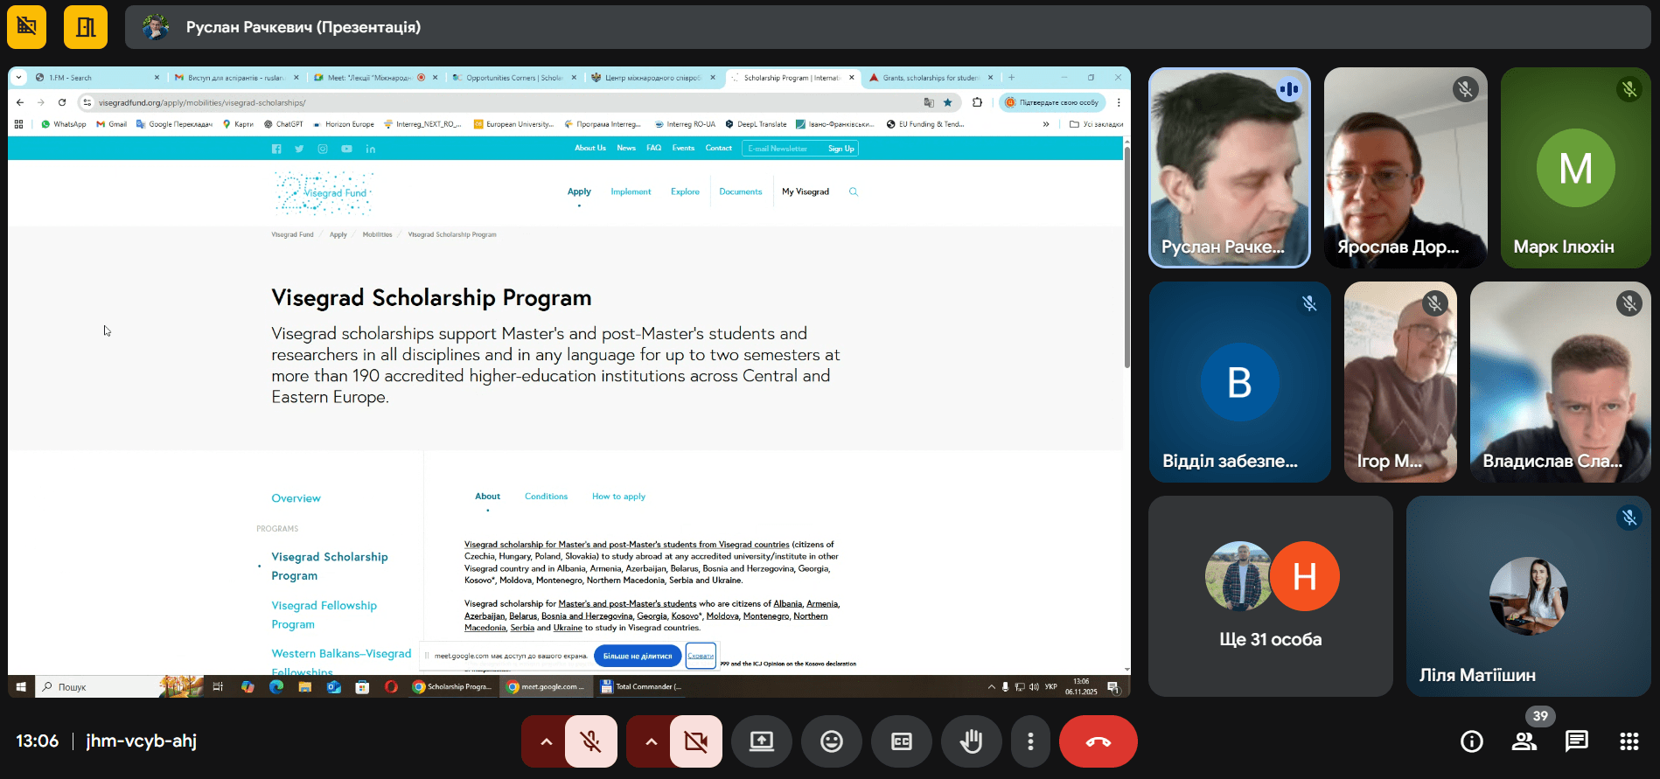Viewport: 1660px width, 779px height.
Task: Open more options three-dot menu
Action: pos(1030,741)
